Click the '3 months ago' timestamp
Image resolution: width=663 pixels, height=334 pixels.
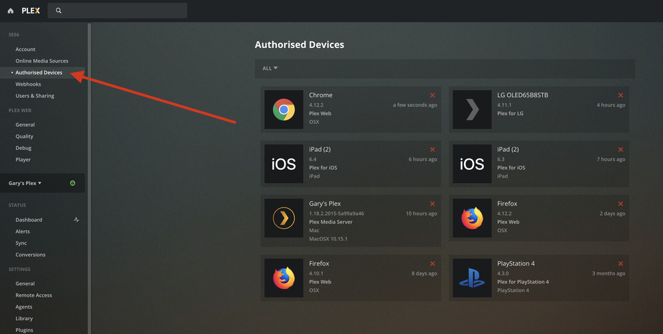point(608,273)
